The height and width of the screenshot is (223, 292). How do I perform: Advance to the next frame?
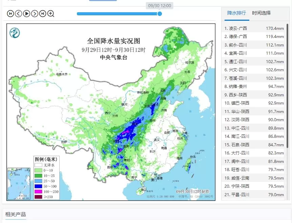pos(35,14)
